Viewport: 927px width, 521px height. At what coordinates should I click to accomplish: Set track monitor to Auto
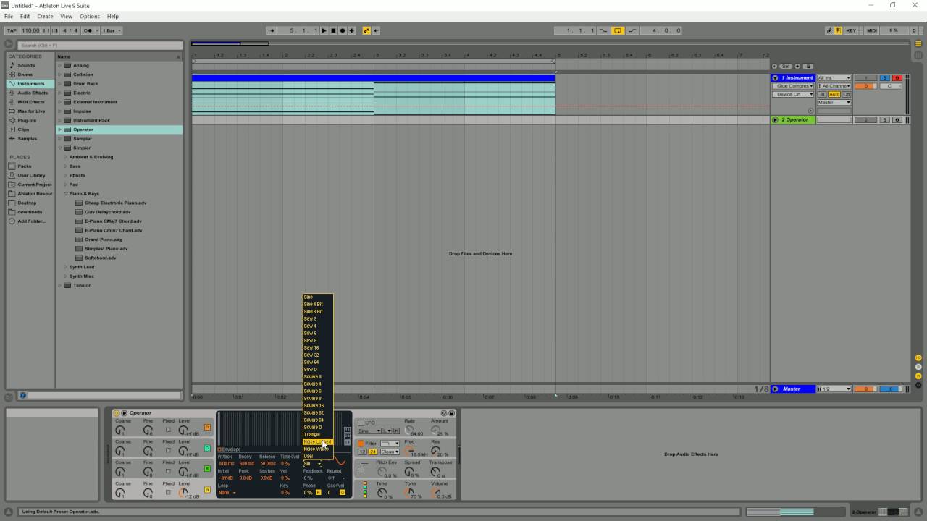click(834, 94)
